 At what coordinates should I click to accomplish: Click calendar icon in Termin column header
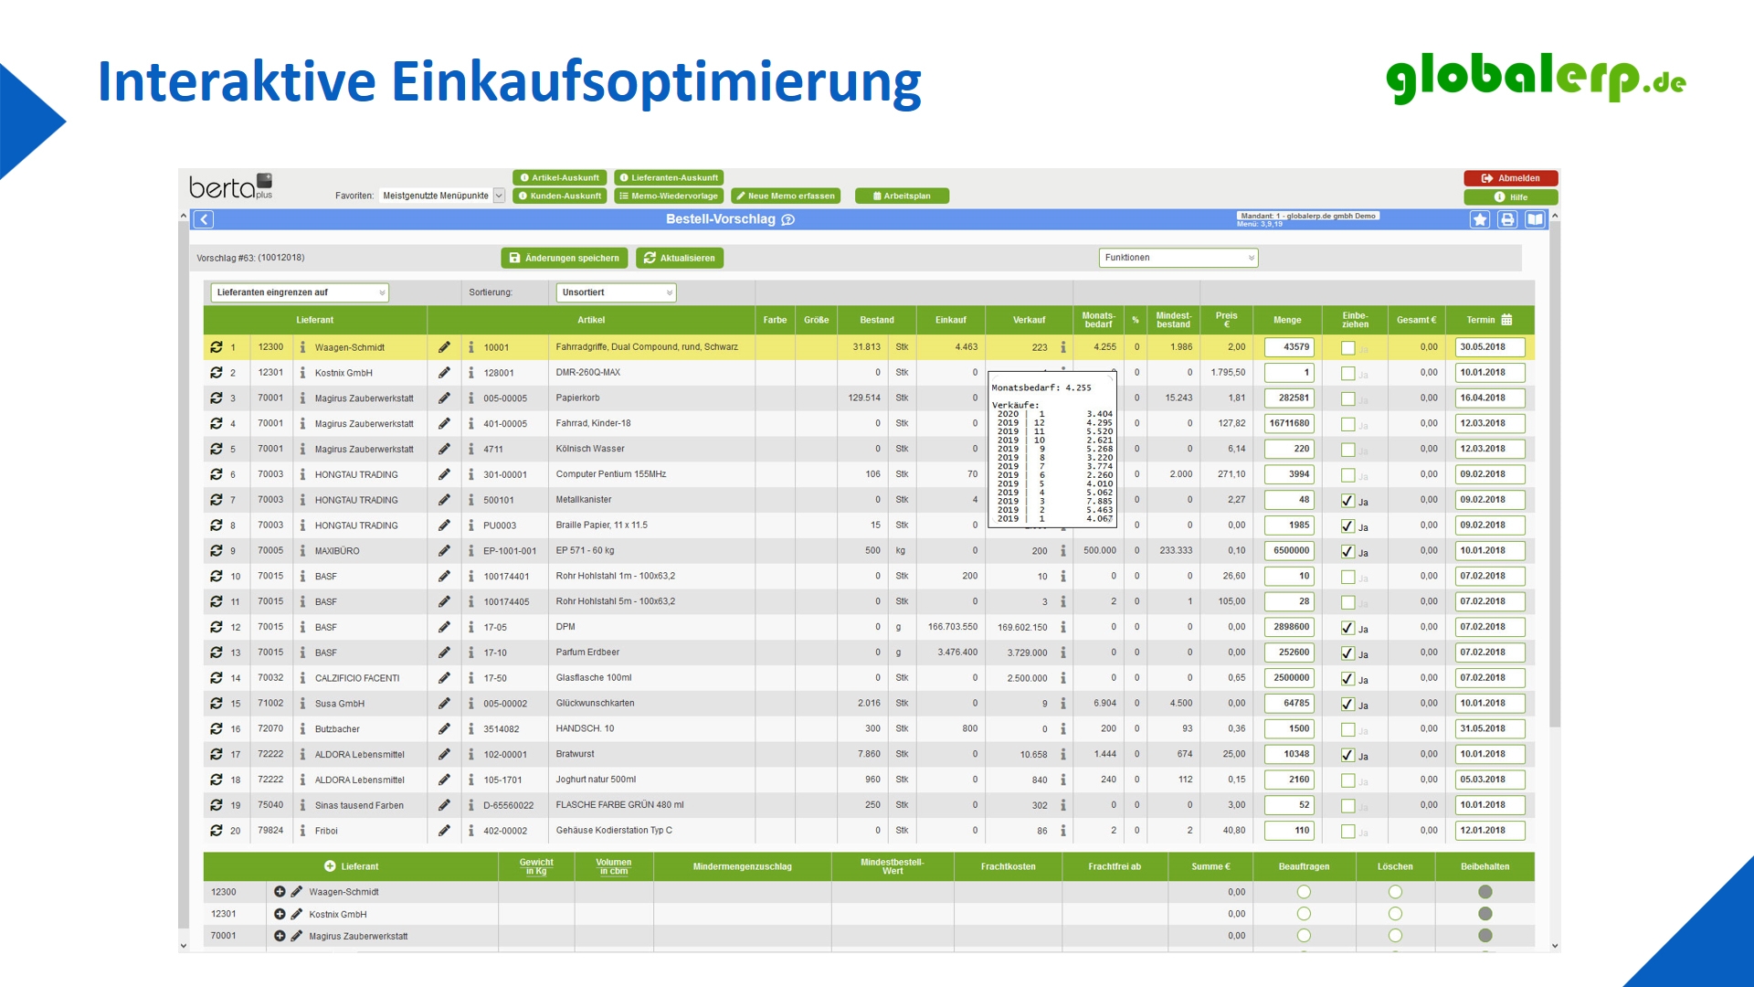1506,320
